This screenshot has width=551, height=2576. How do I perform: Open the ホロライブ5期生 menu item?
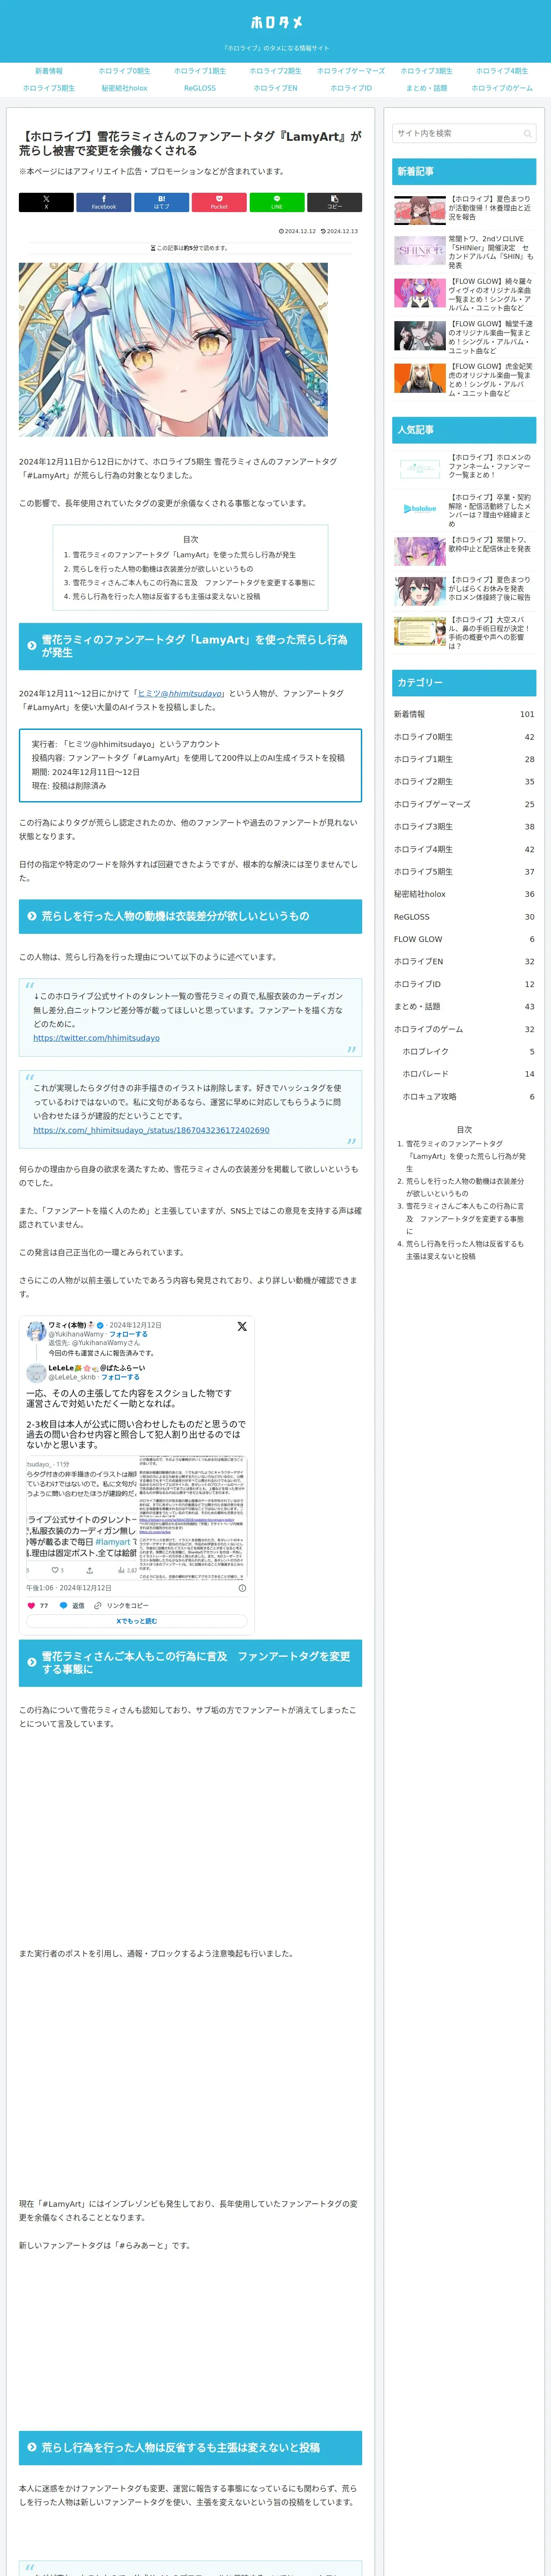tap(49, 88)
